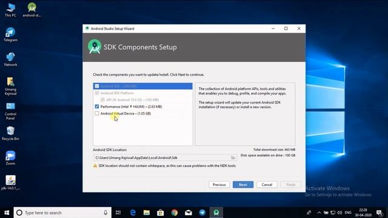
Task: Click the Previous button
Action: (219, 185)
